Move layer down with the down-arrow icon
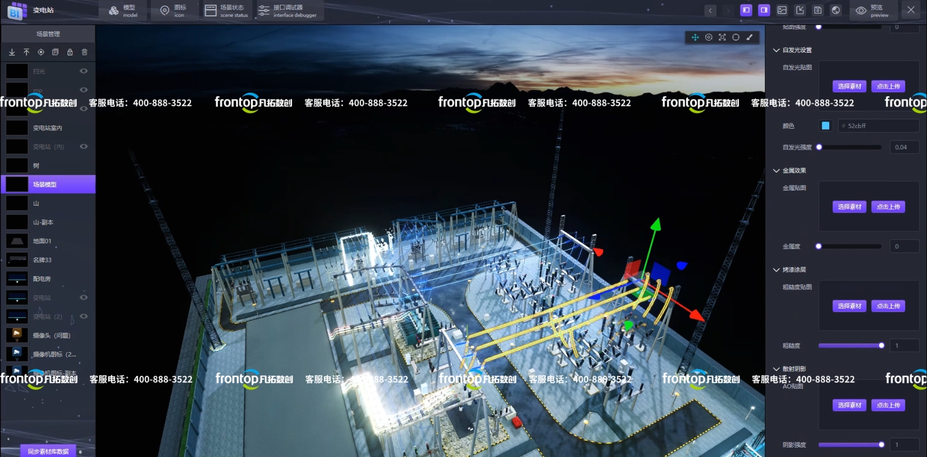The image size is (927, 457). (x=12, y=52)
